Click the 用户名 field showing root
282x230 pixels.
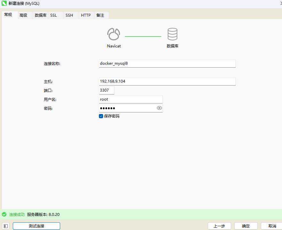pos(131,99)
